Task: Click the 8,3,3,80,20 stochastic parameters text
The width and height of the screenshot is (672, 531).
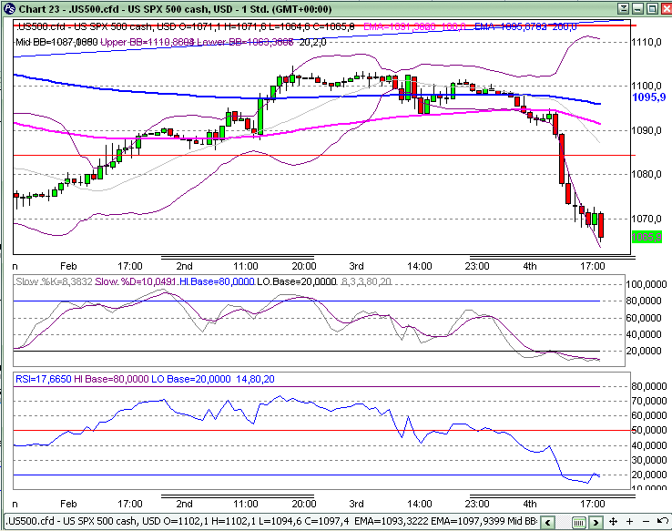Action: pyautogui.click(x=366, y=281)
